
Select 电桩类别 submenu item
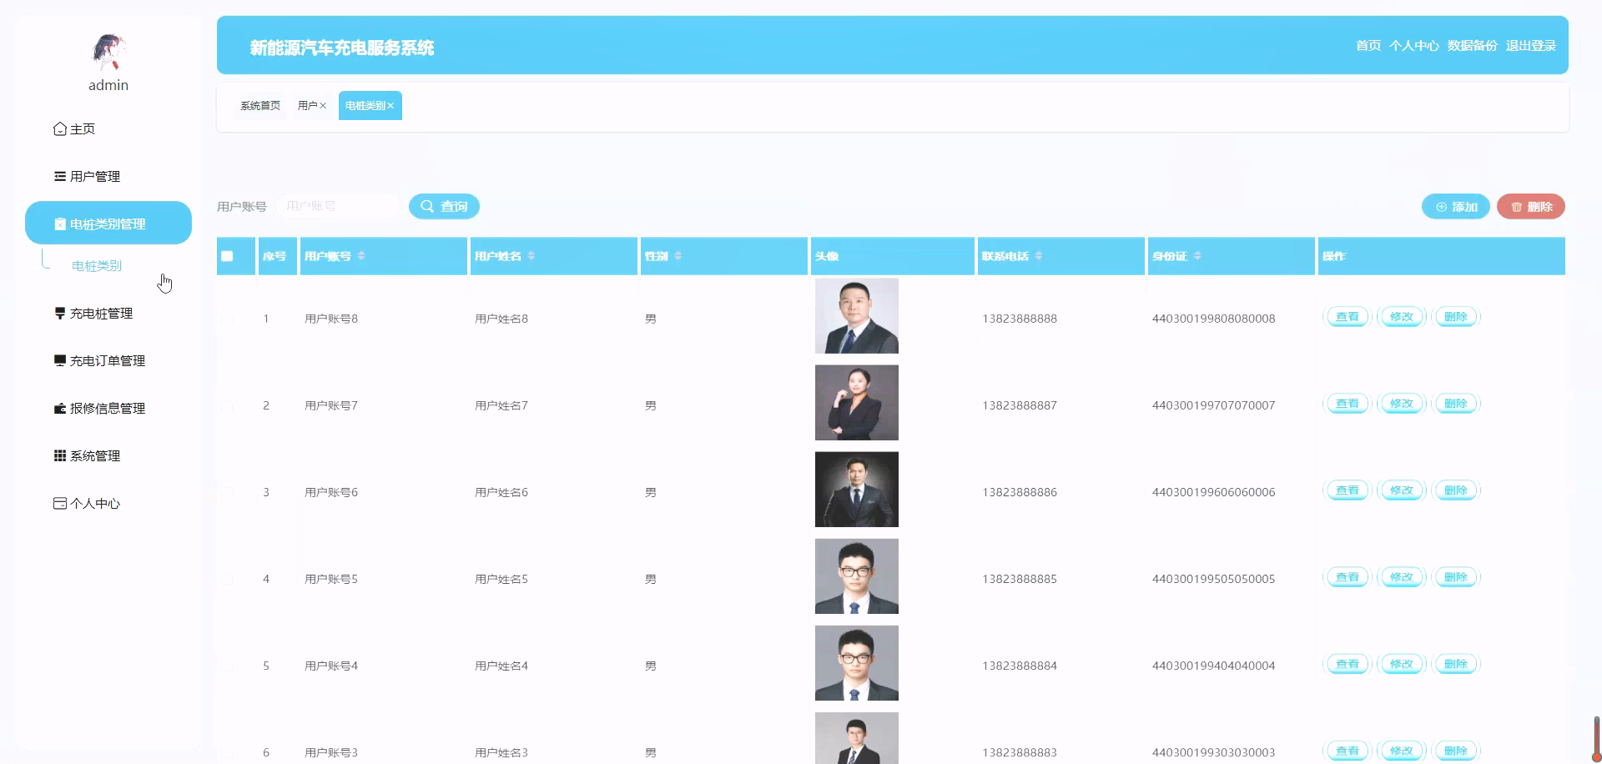(97, 265)
